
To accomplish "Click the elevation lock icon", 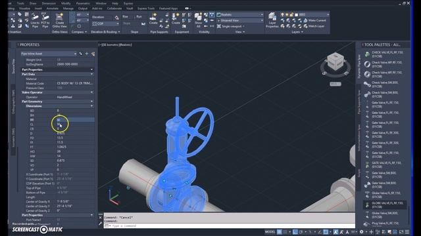I will [x=117, y=18].
